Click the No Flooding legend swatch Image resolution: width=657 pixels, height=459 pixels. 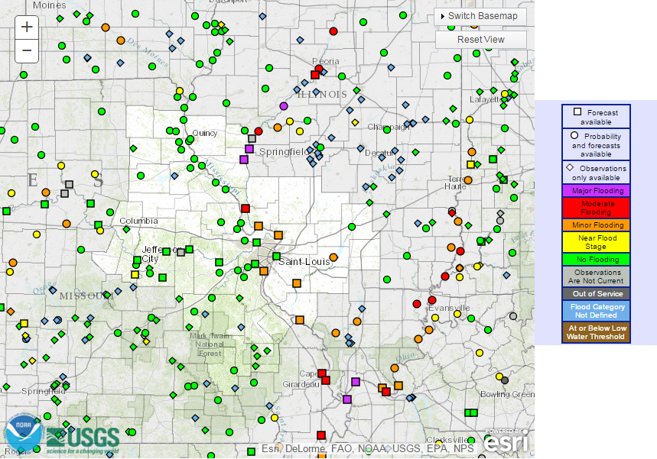tap(596, 260)
